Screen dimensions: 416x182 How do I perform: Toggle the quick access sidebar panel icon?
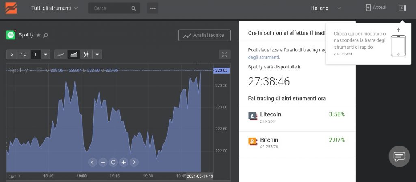pyautogui.click(x=403, y=8)
